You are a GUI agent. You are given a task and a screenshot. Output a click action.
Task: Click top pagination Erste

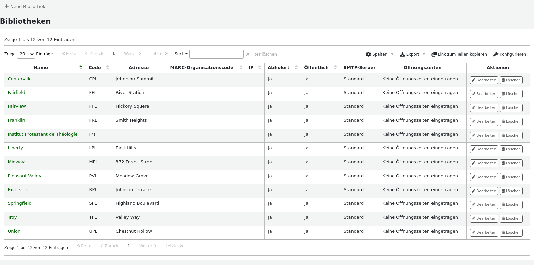[x=69, y=54]
